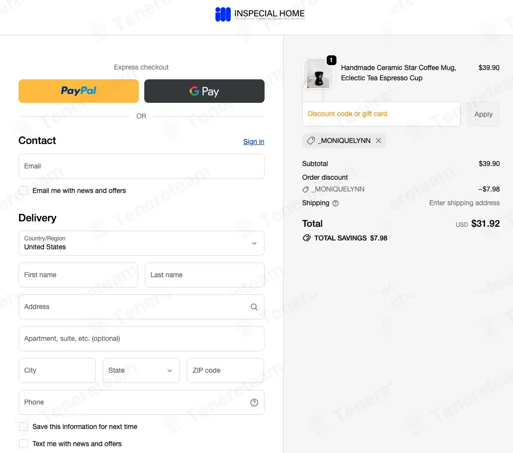Click the item quantity badge on mug
The image size is (513, 453).
tap(332, 60)
